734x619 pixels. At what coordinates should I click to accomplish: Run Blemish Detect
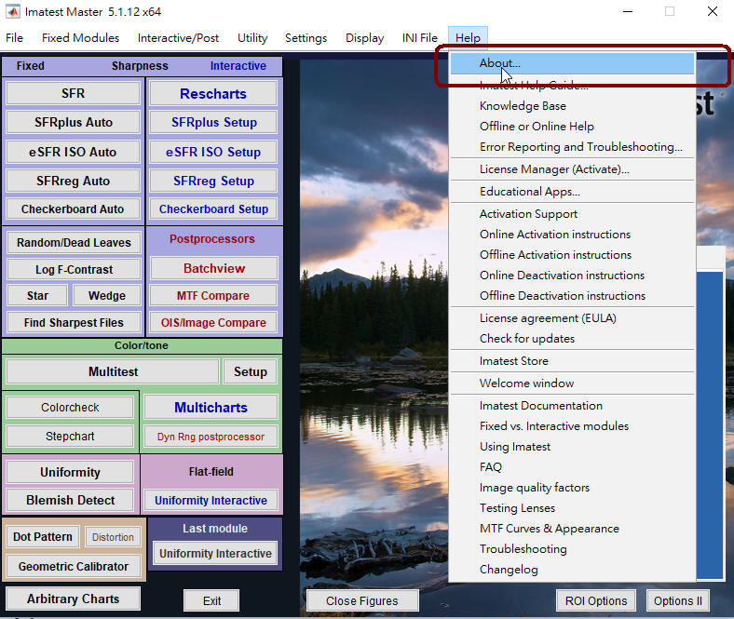(x=70, y=500)
